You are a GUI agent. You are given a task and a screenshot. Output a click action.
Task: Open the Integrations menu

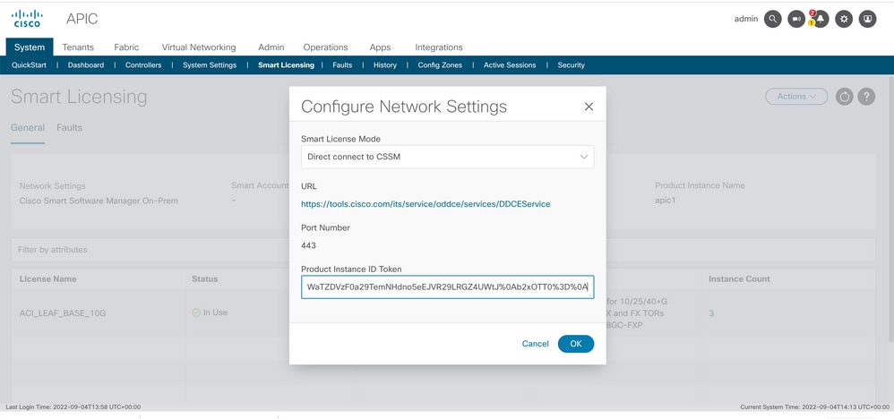point(438,47)
